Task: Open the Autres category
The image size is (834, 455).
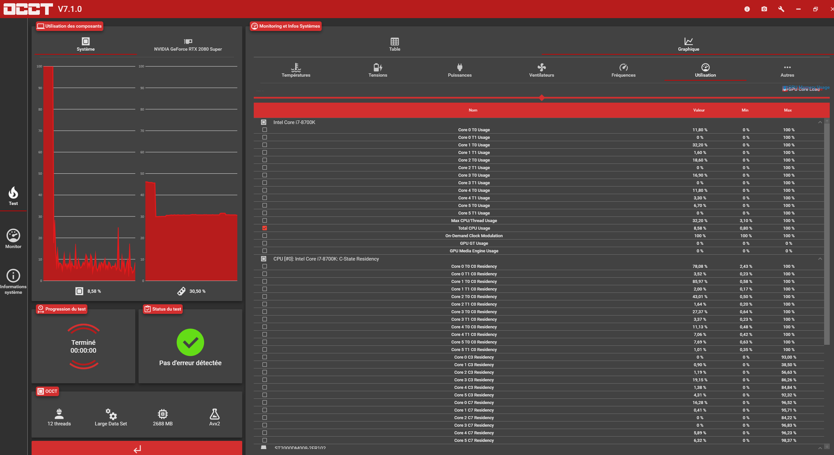Action: (787, 70)
